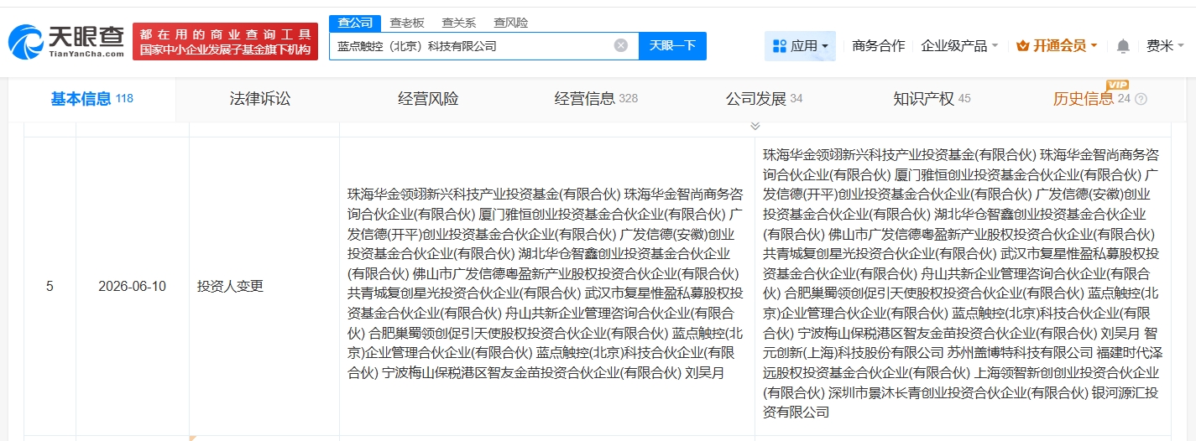The height and width of the screenshot is (441, 1196).
Task: Switch to the 经营风险 tab
Action: point(428,99)
